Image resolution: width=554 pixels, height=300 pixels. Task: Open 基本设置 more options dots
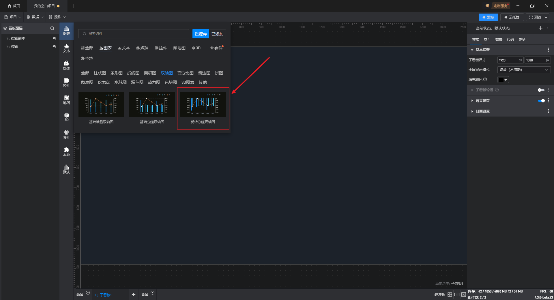pyautogui.click(x=548, y=50)
